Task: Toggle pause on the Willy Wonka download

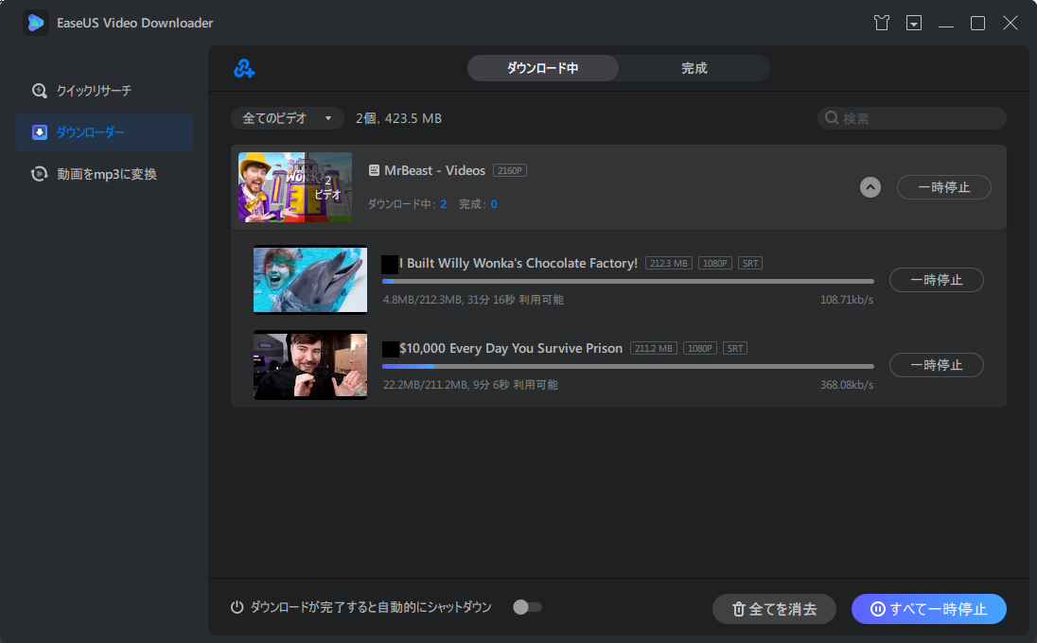Action: [x=936, y=280]
